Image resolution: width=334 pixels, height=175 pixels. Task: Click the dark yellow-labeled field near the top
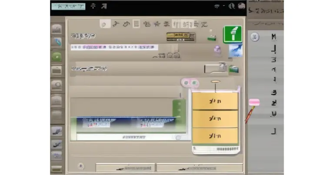click(180, 36)
